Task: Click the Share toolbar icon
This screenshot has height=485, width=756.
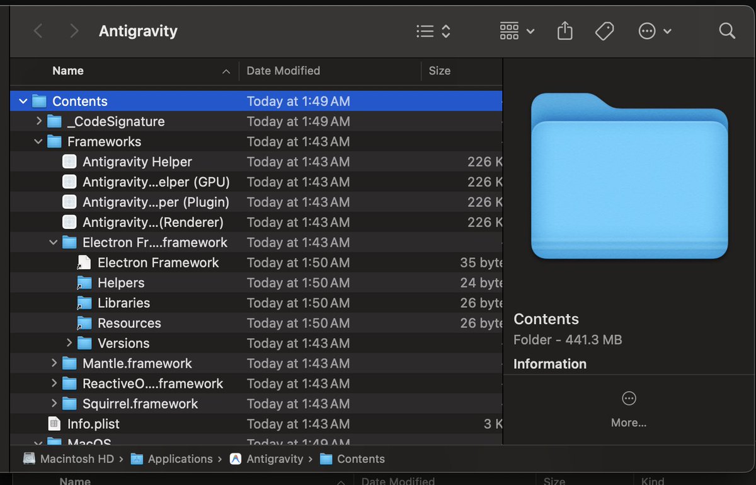Action: pos(565,31)
